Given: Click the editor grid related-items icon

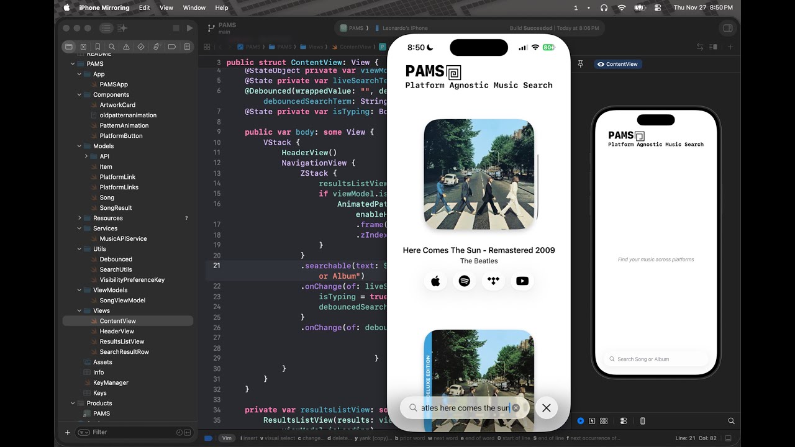Looking at the screenshot, I should tap(207, 47).
